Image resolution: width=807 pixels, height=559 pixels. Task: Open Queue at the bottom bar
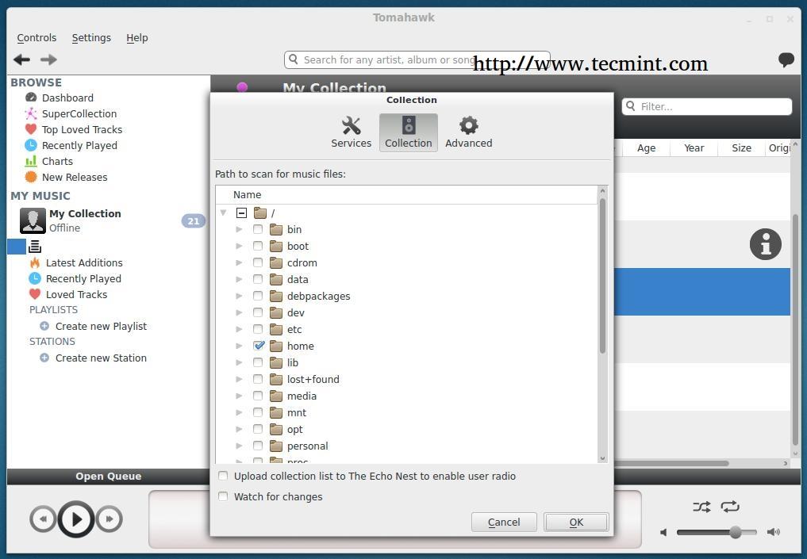click(x=108, y=477)
